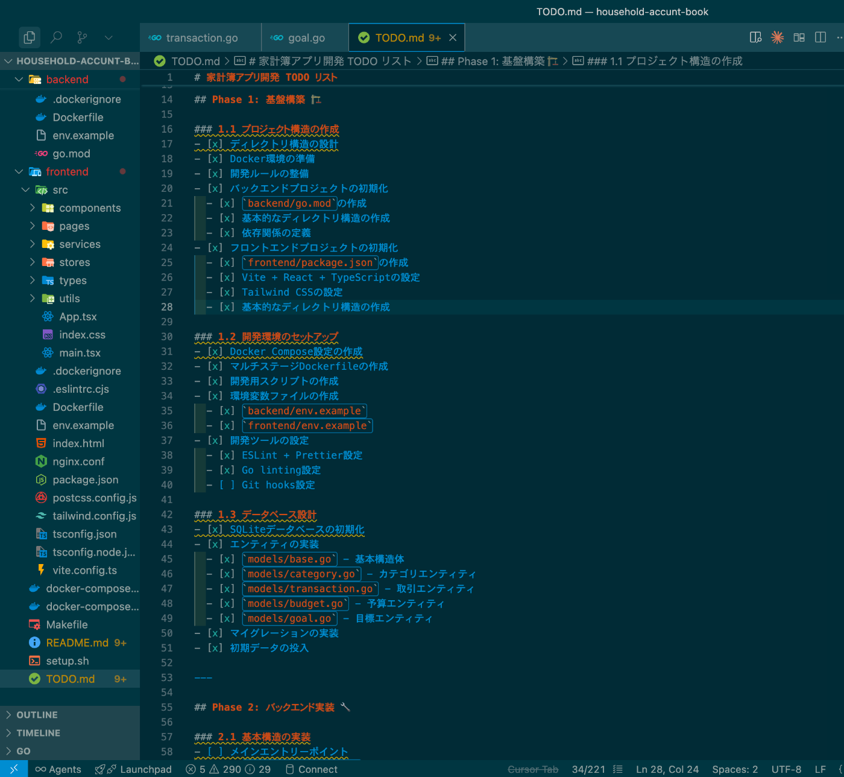Screen dimensions: 844x777
Task: Open nginx.conf file icon
Action: [x=41, y=461]
